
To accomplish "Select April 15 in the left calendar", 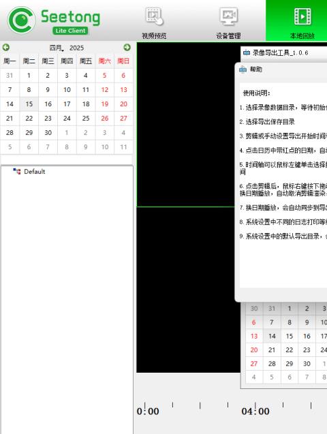I will coord(29,104).
